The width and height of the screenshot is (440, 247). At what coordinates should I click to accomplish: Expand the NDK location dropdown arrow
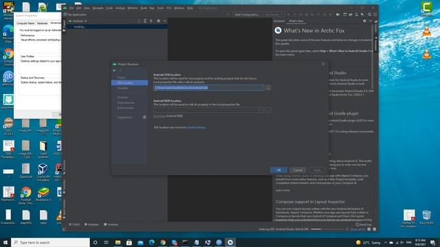[261, 110]
